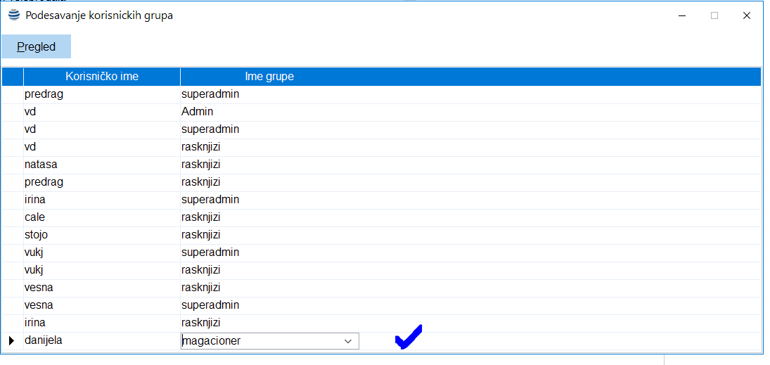Click the top-left grid corner header cell
Image resolution: width=770 pixels, height=365 pixels.
[x=12, y=77]
